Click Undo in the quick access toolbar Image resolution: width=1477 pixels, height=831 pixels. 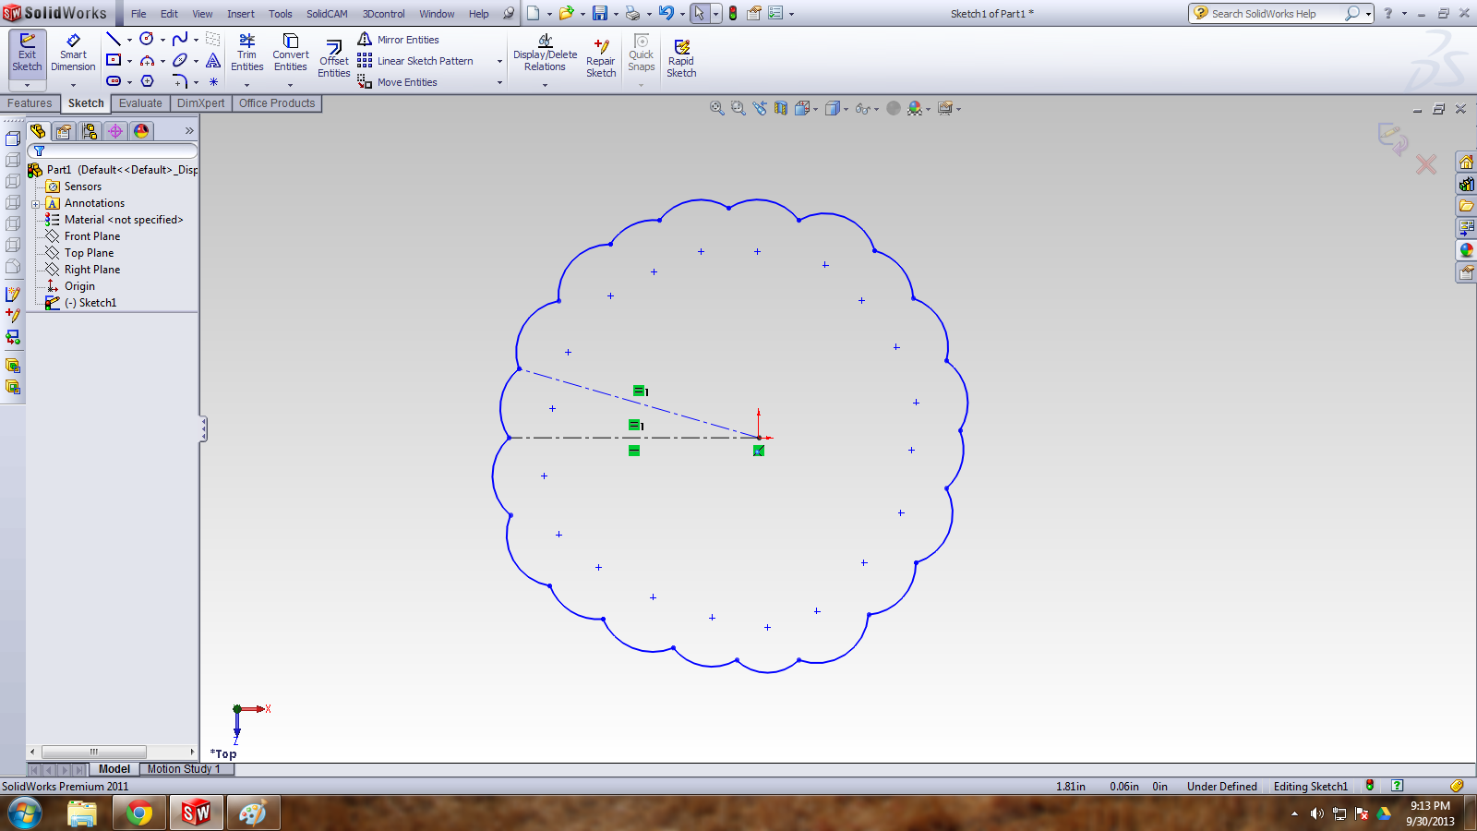click(x=666, y=13)
